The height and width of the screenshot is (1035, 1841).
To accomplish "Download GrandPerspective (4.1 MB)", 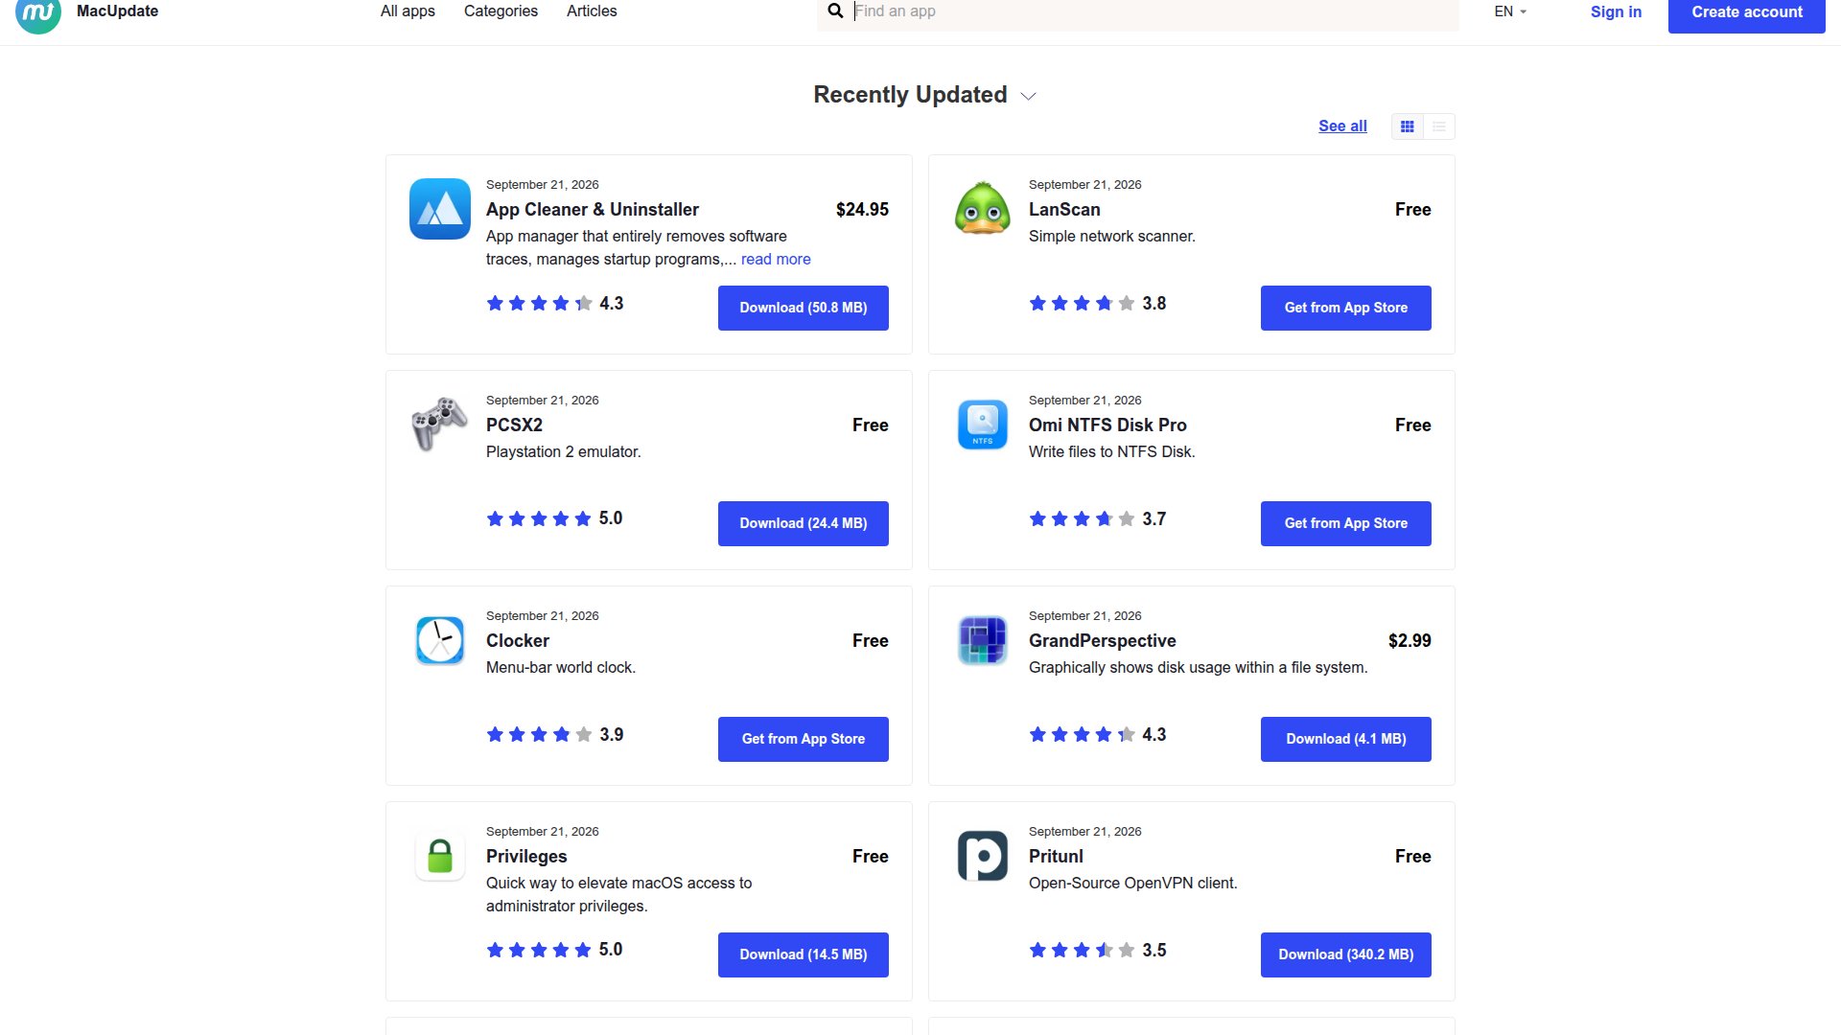I will (1346, 739).
